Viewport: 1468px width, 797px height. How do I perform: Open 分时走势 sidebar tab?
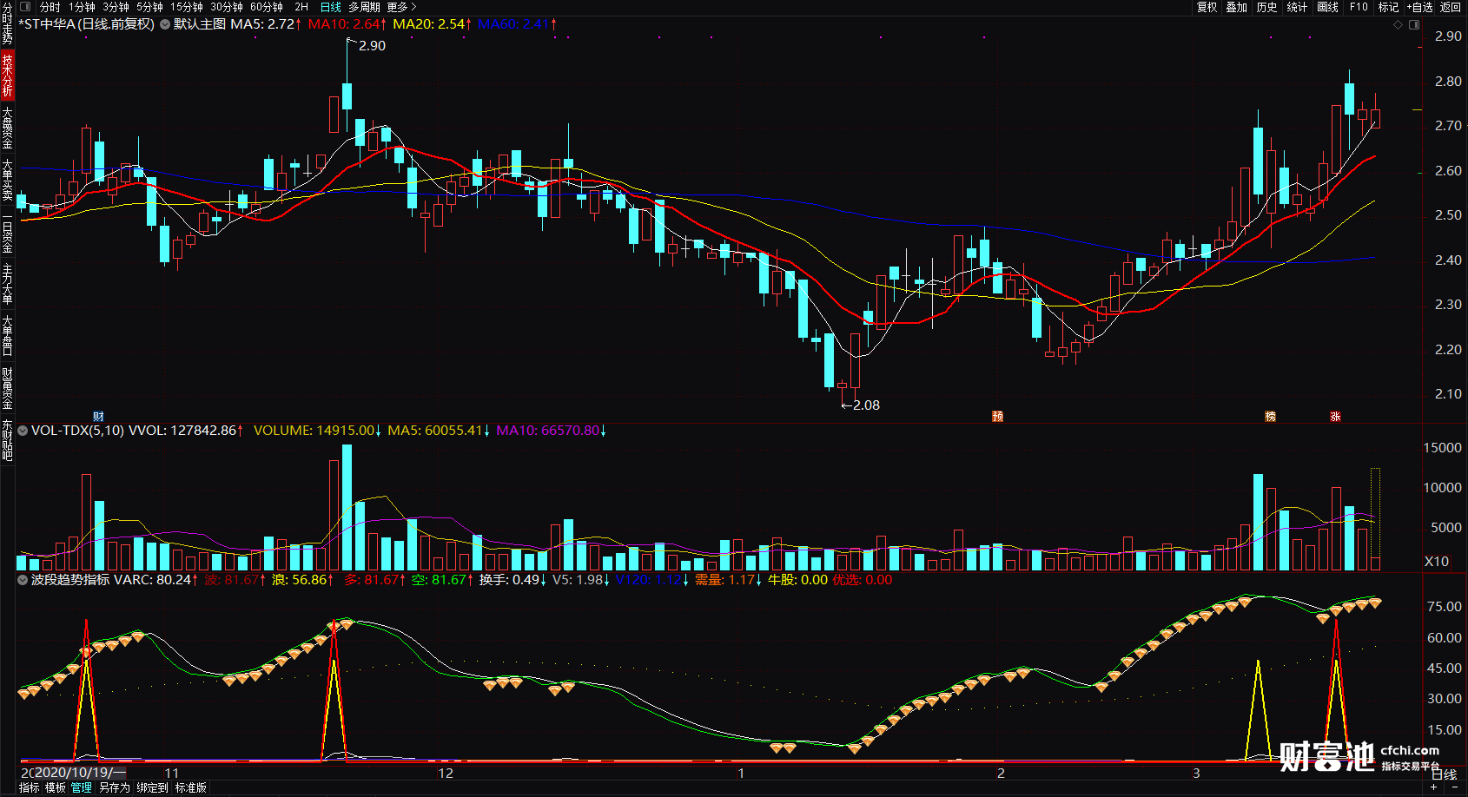[x=7, y=23]
